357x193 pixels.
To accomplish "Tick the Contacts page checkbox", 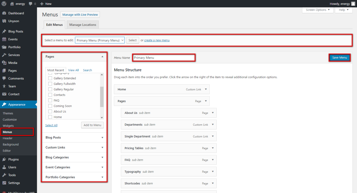I will pyautogui.click(x=50, y=95).
